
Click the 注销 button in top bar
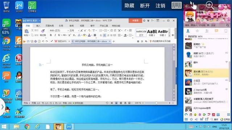tap(160, 6)
